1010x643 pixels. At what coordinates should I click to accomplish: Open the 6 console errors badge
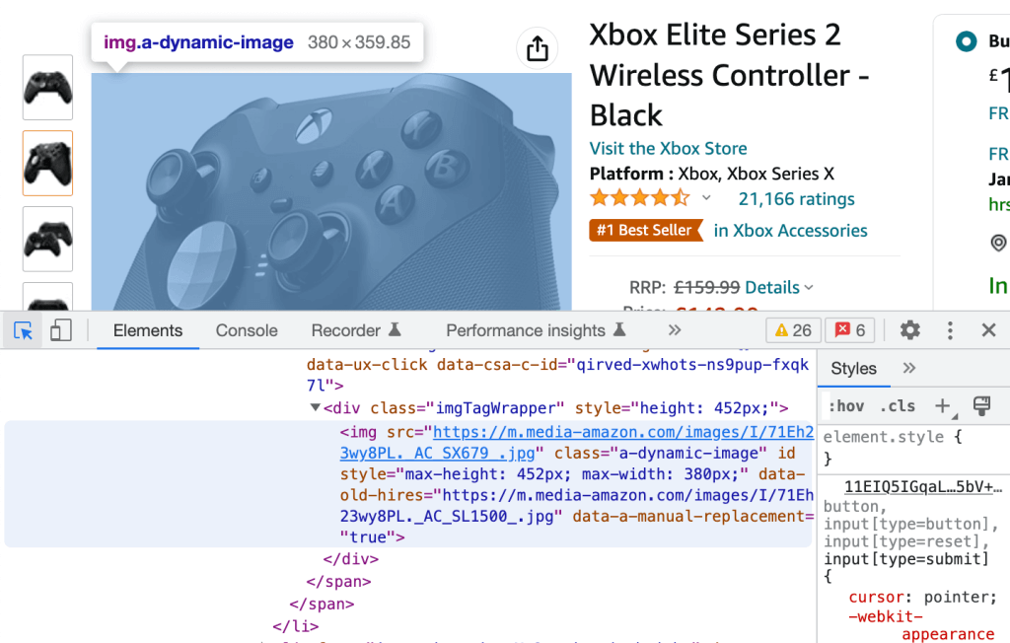point(849,330)
